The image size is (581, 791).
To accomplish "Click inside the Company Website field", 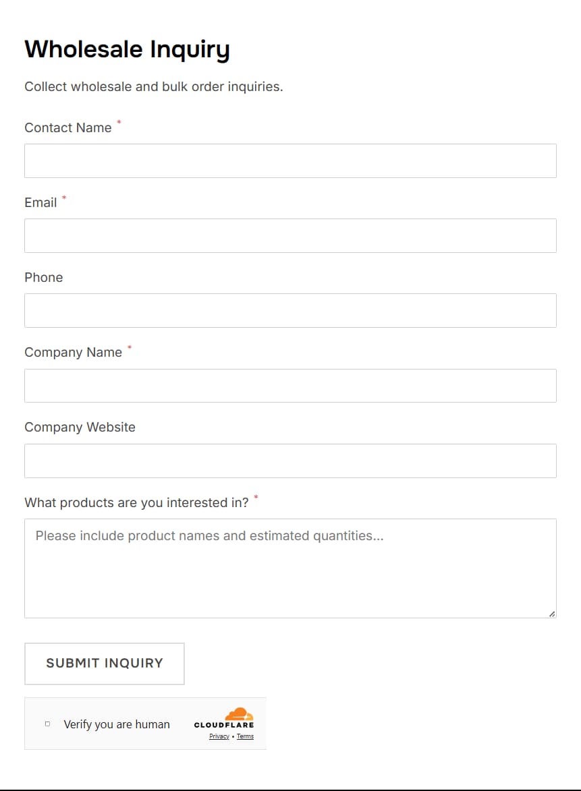I will [290, 461].
